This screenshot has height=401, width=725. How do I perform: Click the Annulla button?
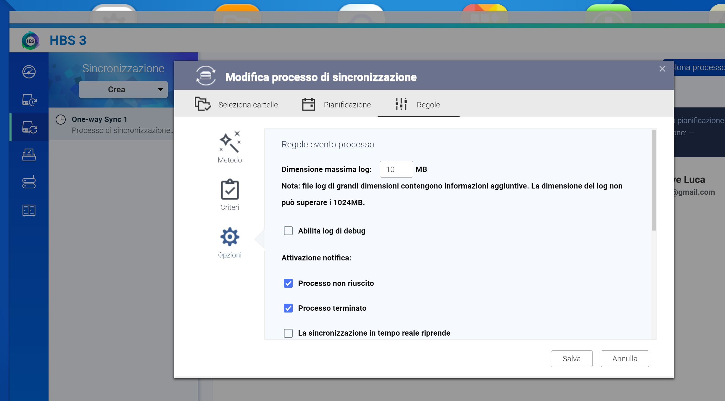tap(625, 359)
